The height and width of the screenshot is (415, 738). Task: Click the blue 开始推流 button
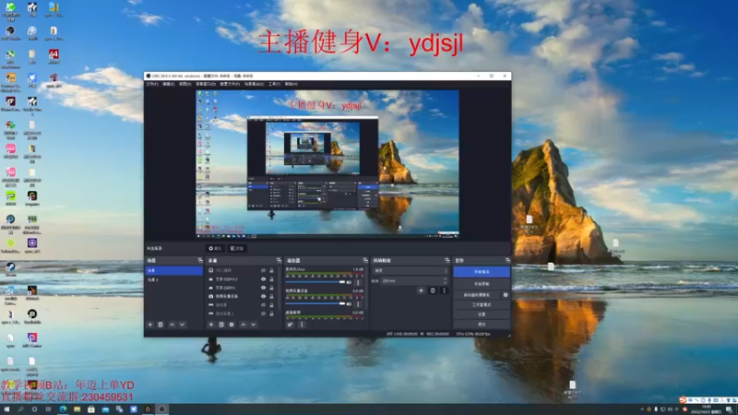tap(482, 272)
